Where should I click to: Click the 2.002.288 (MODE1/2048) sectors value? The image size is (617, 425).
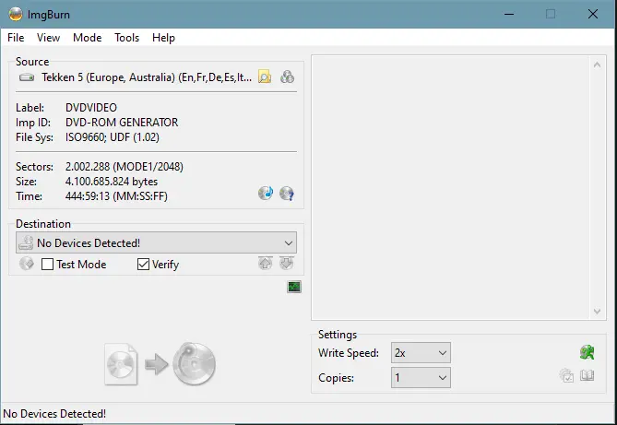click(125, 167)
